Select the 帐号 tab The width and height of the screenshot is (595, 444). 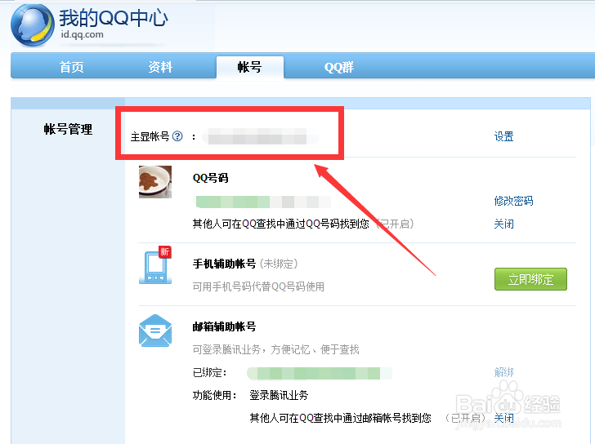(x=250, y=67)
